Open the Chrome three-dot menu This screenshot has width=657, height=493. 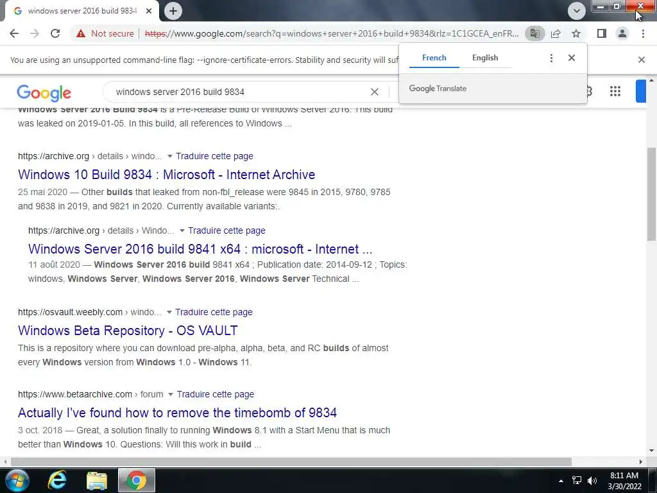[x=643, y=33]
